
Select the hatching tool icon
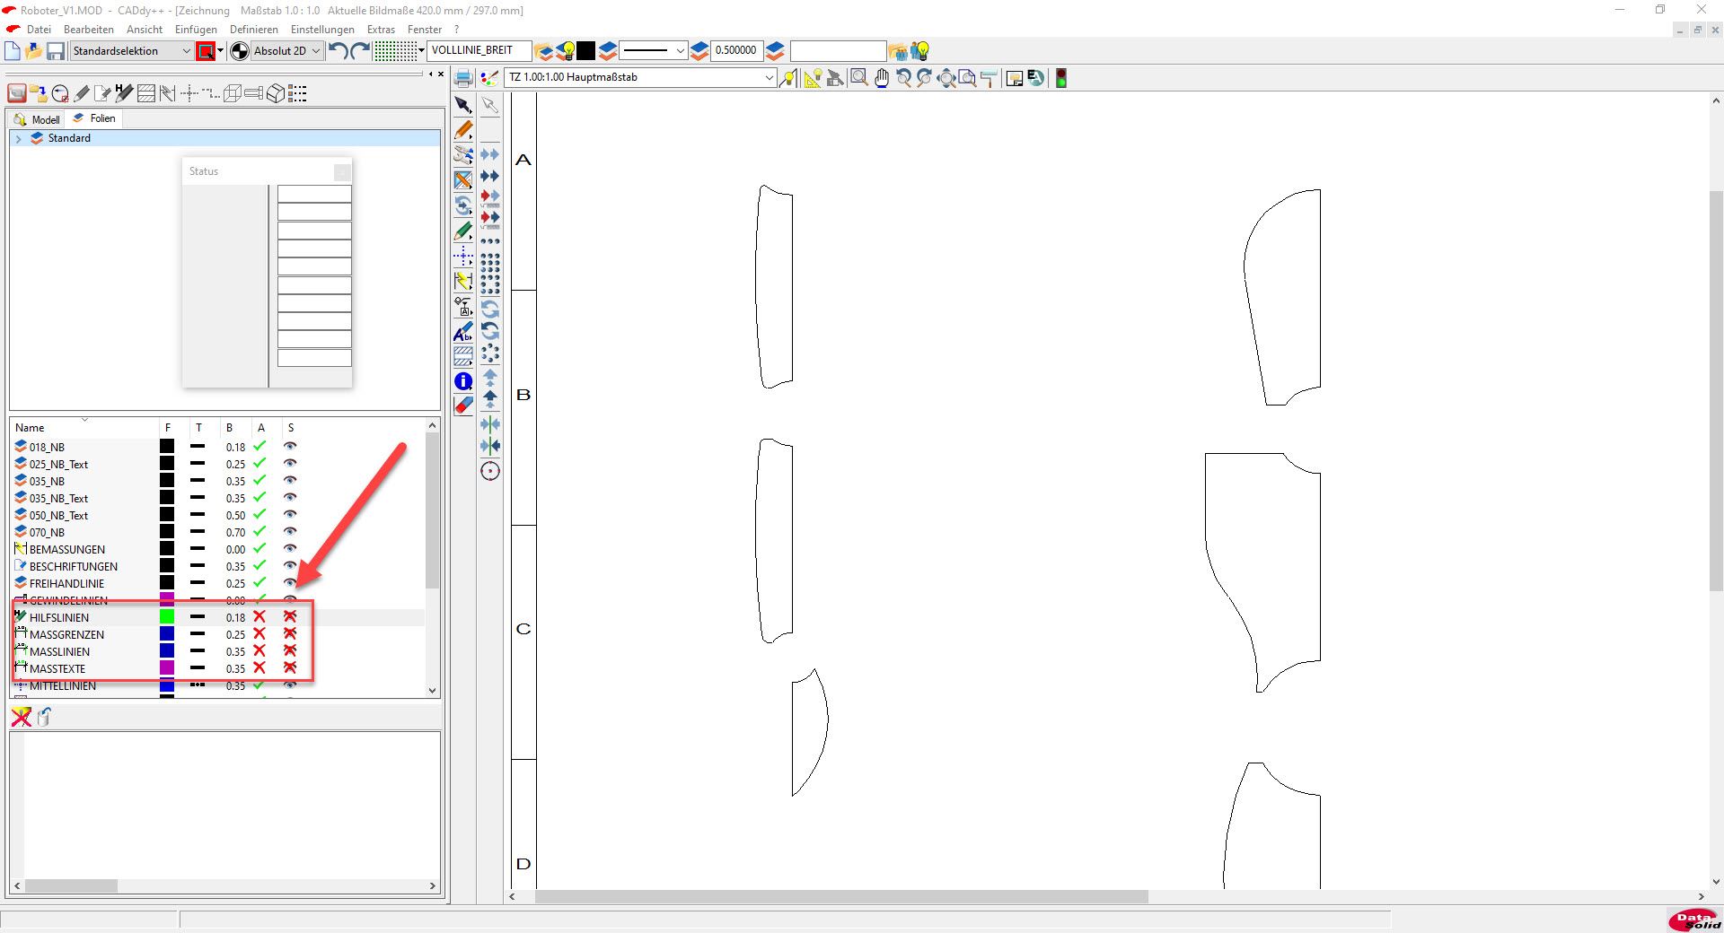[463, 356]
